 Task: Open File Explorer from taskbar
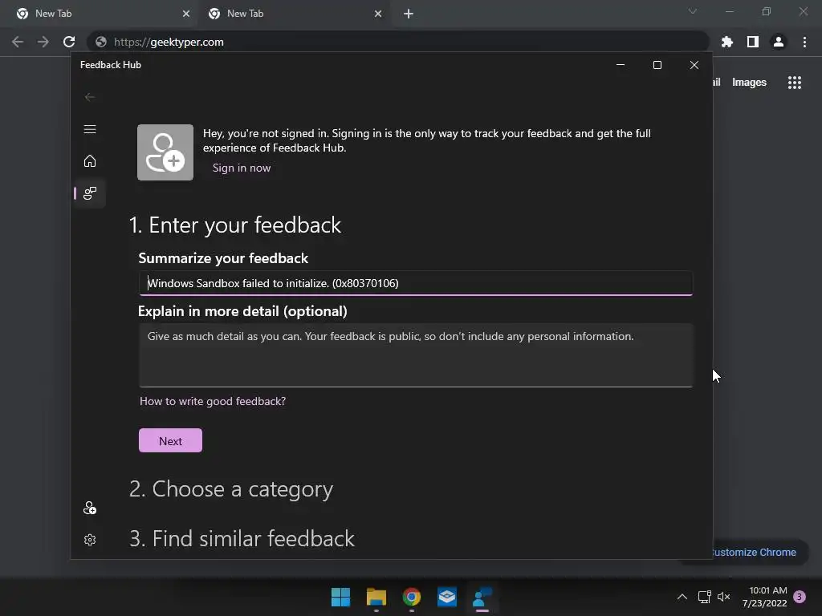[376, 597]
